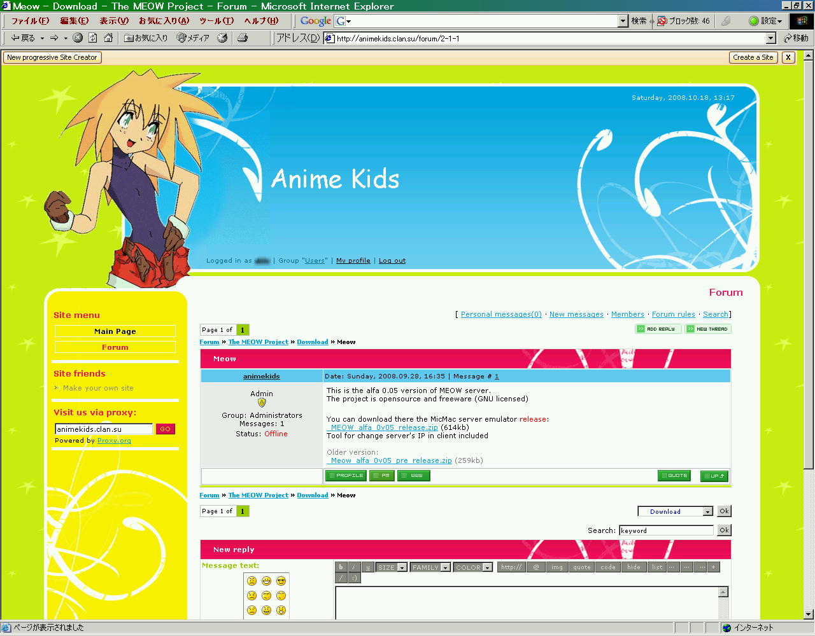This screenshot has width=815, height=636.
Task: Click the PM button under the post
Action: 382,475
